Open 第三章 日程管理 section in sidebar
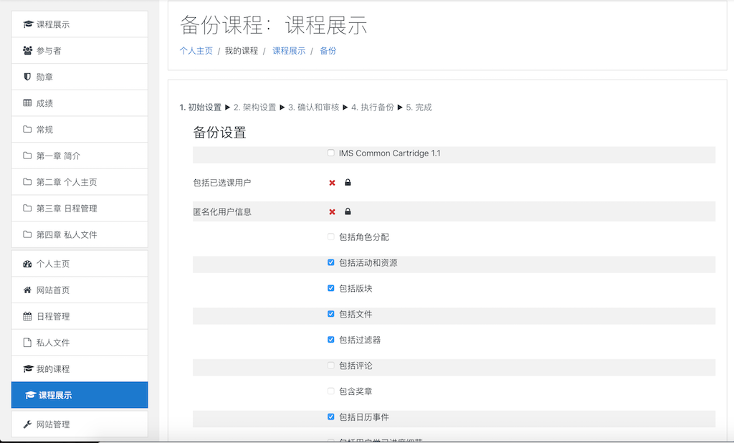 [x=80, y=208]
